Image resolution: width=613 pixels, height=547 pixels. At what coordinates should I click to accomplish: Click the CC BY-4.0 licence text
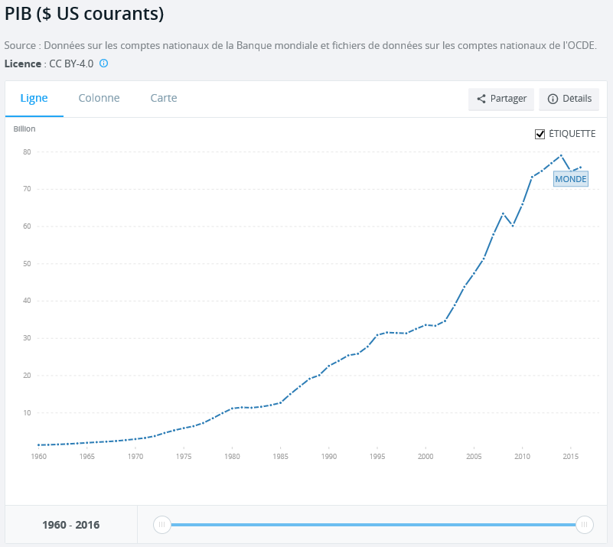point(71,63)
